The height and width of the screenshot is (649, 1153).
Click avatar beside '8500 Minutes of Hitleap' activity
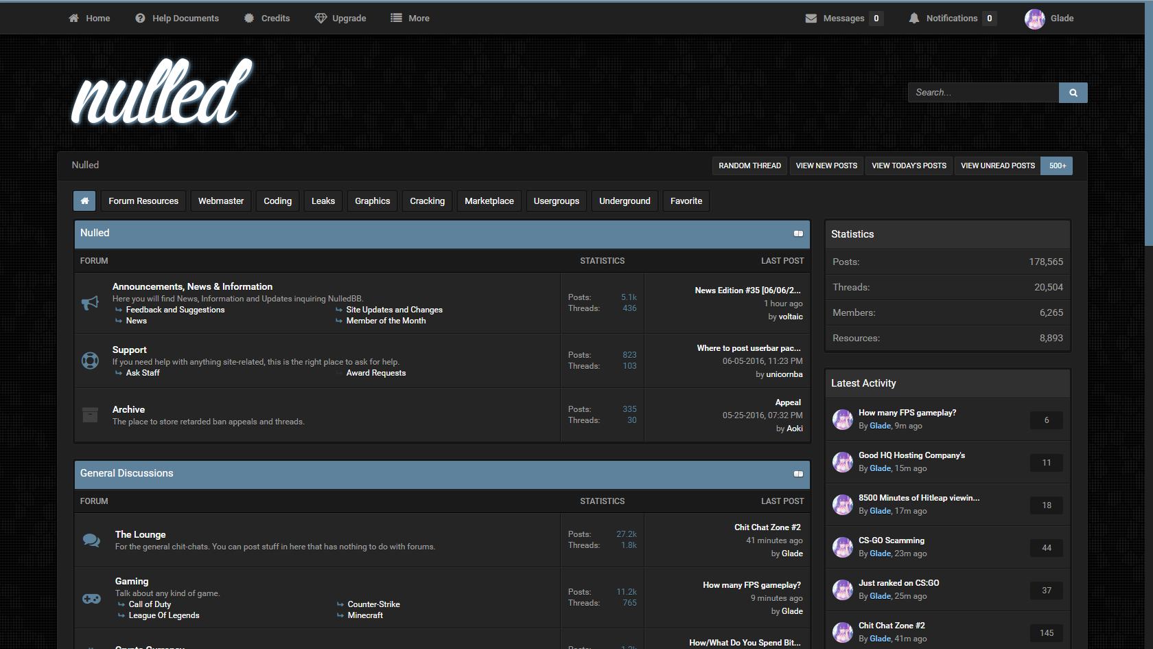point(843,505)
